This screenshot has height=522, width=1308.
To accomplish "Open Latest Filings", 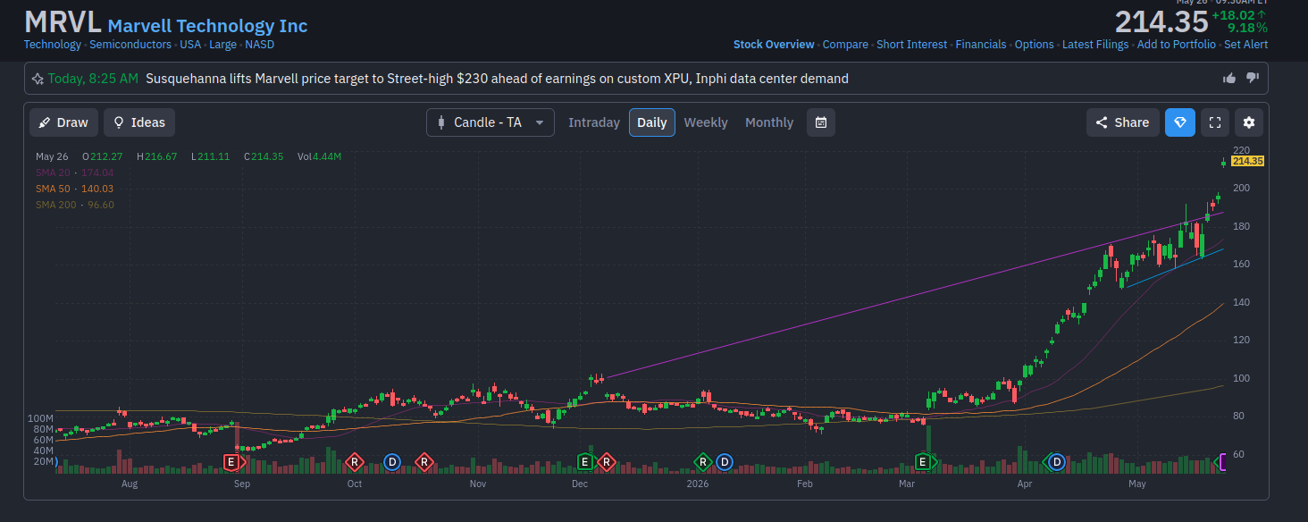I will click(x=1094, y=45).
